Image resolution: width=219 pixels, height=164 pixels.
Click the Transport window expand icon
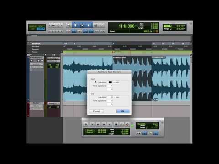pos(162,122)
